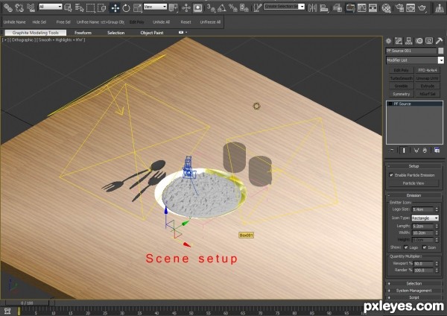Activate the Select and Scale tool
The height and width of the screenshot is (316, 447).
pyautogui.click(x=137, y=7)
